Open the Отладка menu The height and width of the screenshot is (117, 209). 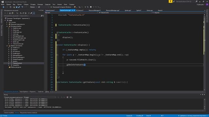pyautogui.click(x=33, y=4)
